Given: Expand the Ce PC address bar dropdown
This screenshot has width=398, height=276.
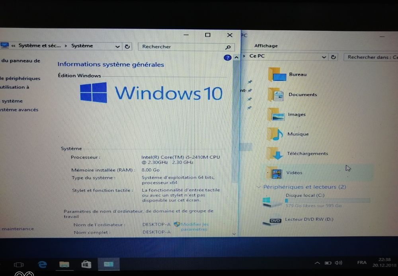Looking at the screenshot, I should 323,56.
